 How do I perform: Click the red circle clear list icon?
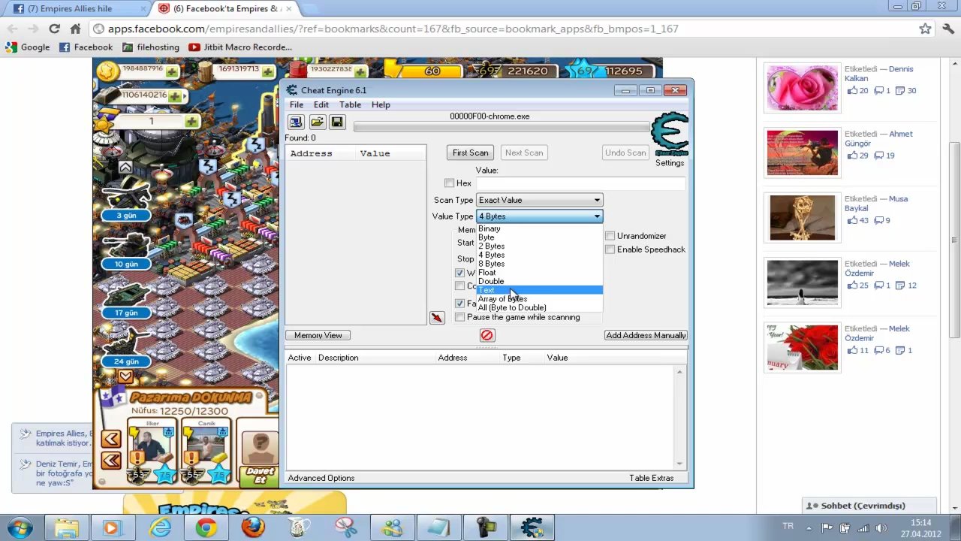[487, 335]
